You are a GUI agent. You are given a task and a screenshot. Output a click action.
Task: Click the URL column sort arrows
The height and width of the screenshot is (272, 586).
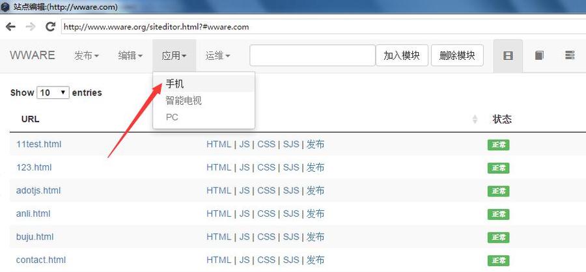475,119
